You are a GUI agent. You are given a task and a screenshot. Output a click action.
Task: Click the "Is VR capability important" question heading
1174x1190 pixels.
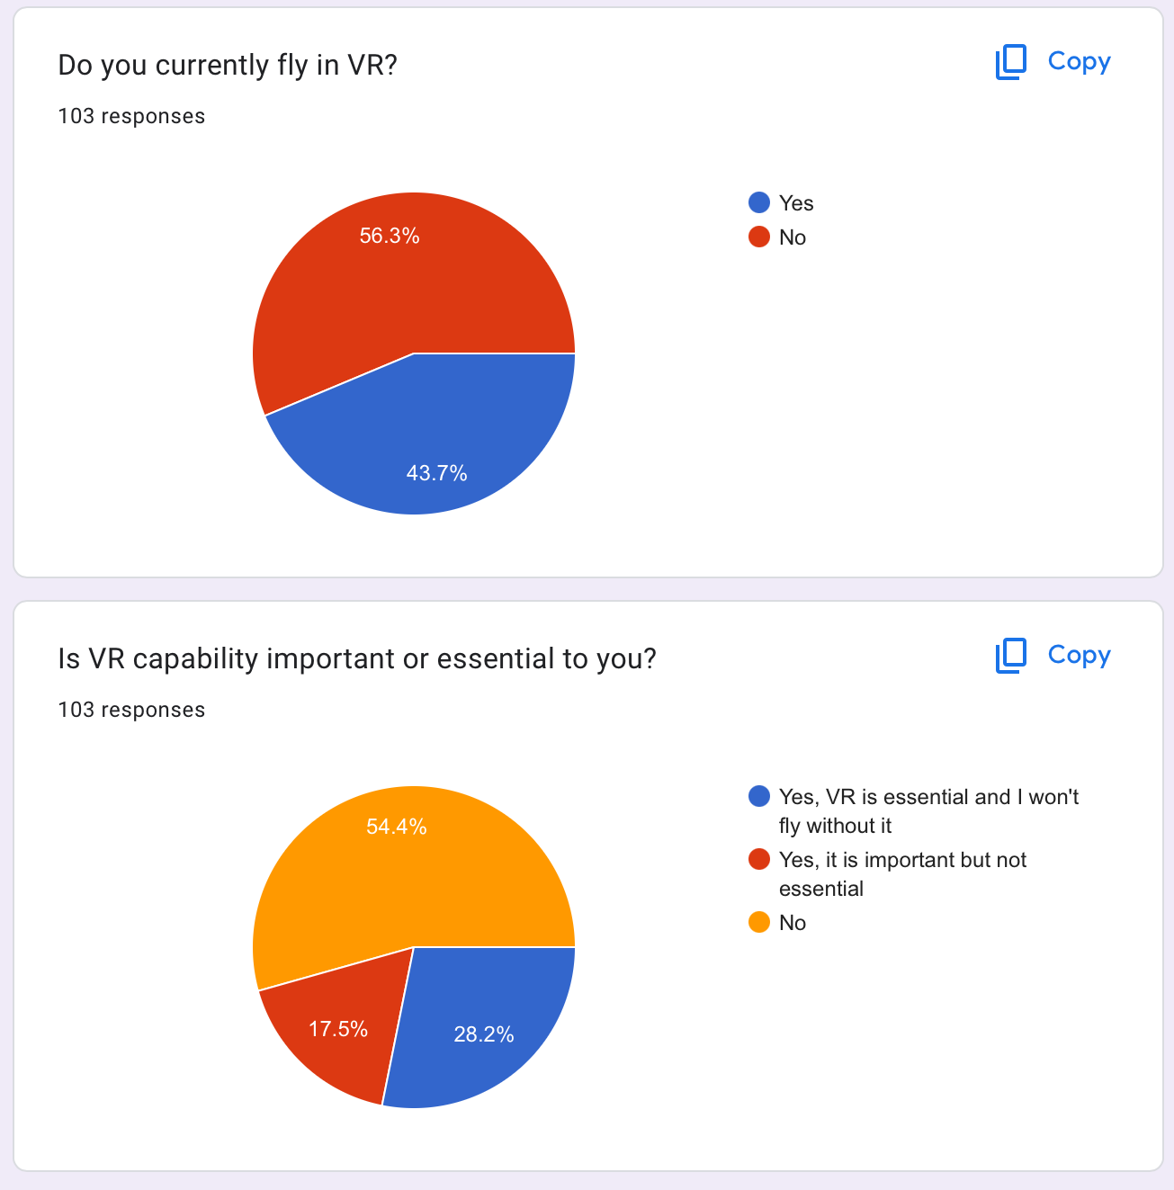point(357,659)
